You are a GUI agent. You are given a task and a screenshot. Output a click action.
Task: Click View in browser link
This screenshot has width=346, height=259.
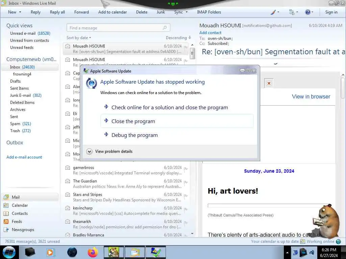[311, 96]
